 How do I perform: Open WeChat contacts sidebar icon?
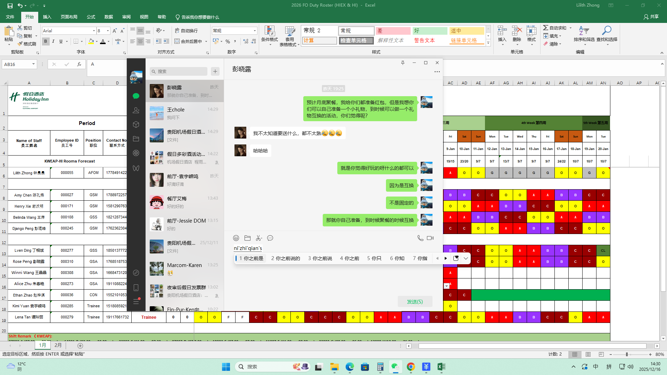tap(136, 110)
